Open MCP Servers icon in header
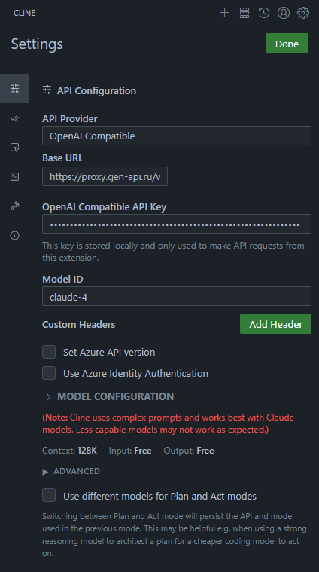Image resolution: width=319 pixels, height=572 pixels. [x=245, y=13]
